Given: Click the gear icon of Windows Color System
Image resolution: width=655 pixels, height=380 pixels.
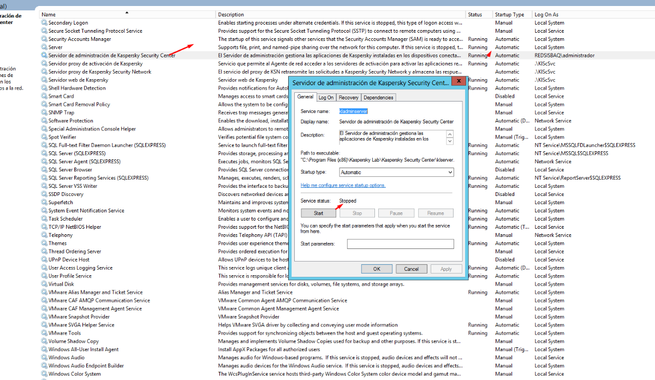Looking at the screenshot, I should 44,374.
